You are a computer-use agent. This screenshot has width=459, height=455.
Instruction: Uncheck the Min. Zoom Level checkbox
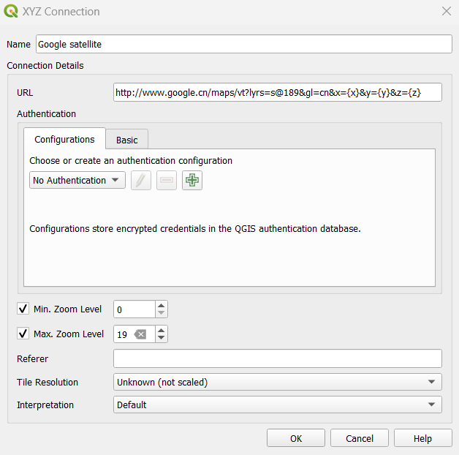[x=23, y=309]
